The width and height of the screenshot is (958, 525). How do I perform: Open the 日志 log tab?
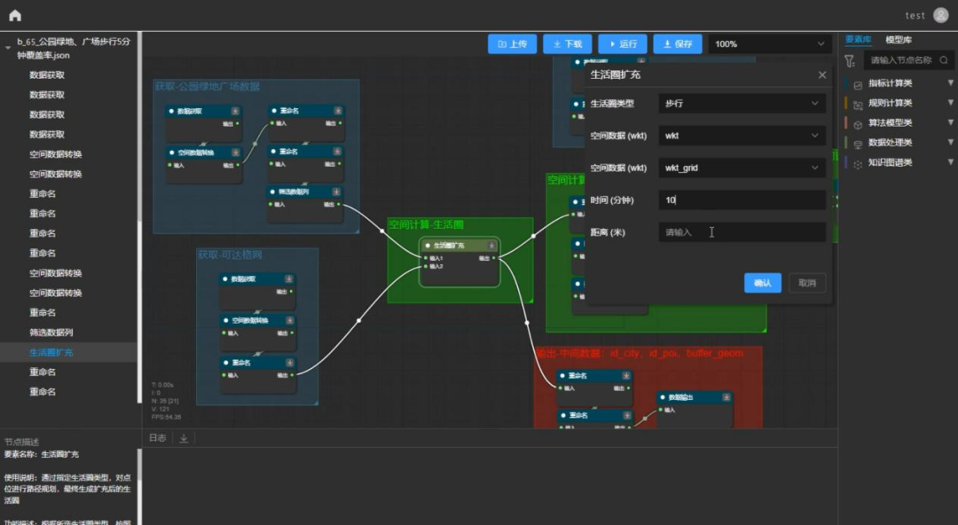click(x=157, y=438)
